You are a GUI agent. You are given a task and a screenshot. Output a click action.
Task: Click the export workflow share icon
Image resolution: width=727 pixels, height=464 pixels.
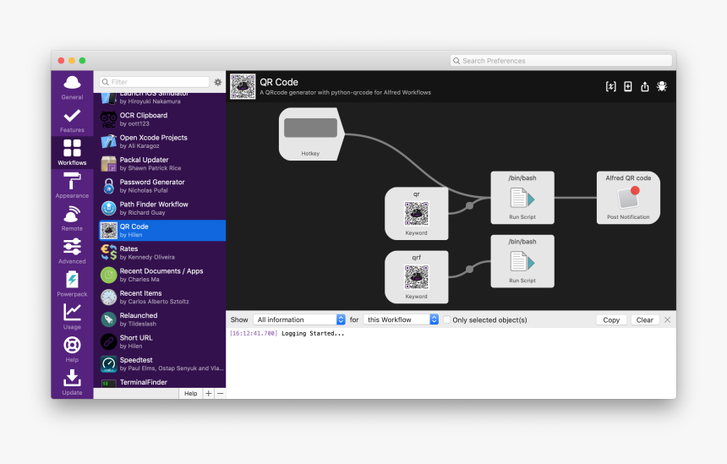coord(645,87)
